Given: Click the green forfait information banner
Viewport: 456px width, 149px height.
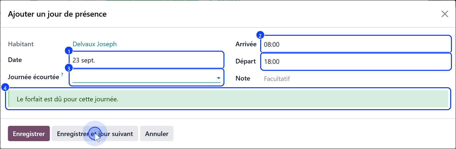Looking at the screenshot, I should pyautogui.click(x=228, y=99).
